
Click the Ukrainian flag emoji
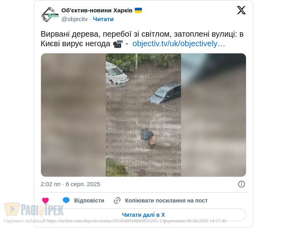(138, 10)
